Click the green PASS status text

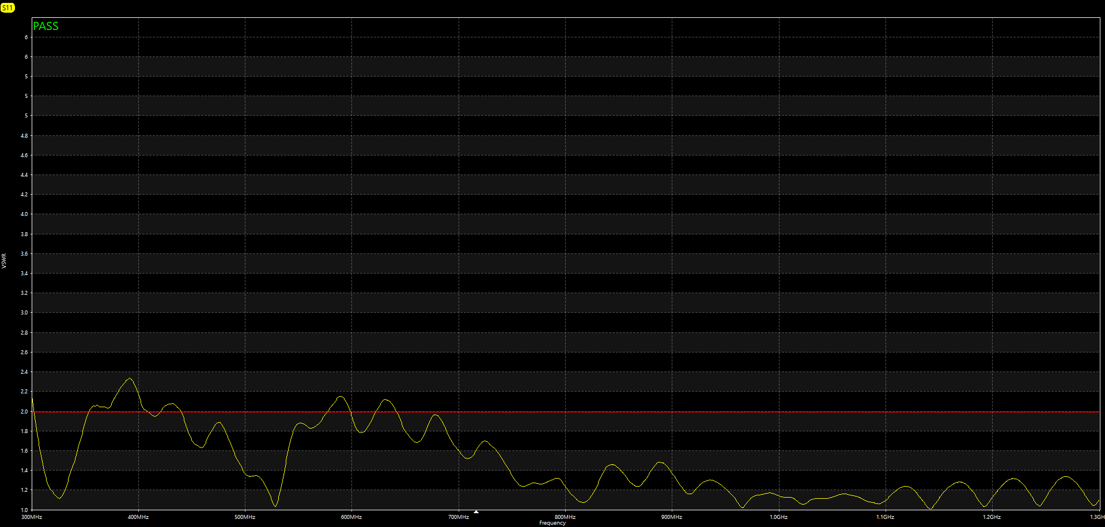pyautogui.click(x=46, y=26)
